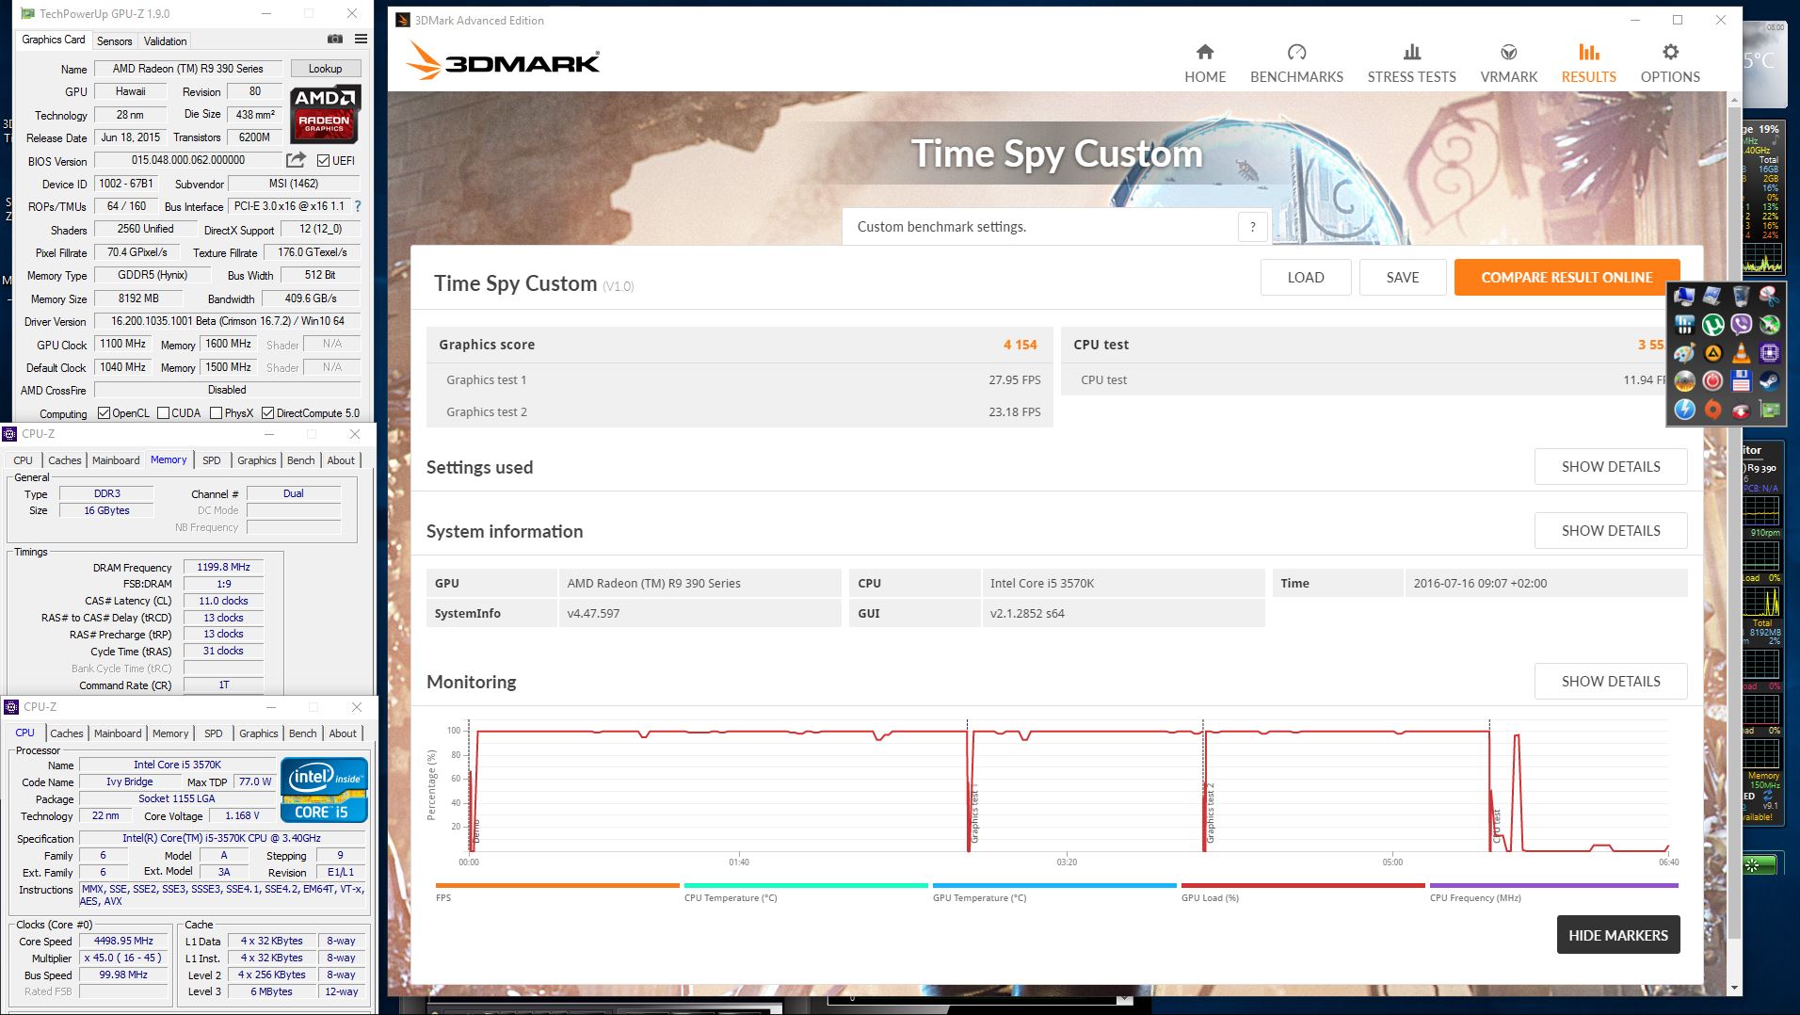Click the LOAD button

1306,277
